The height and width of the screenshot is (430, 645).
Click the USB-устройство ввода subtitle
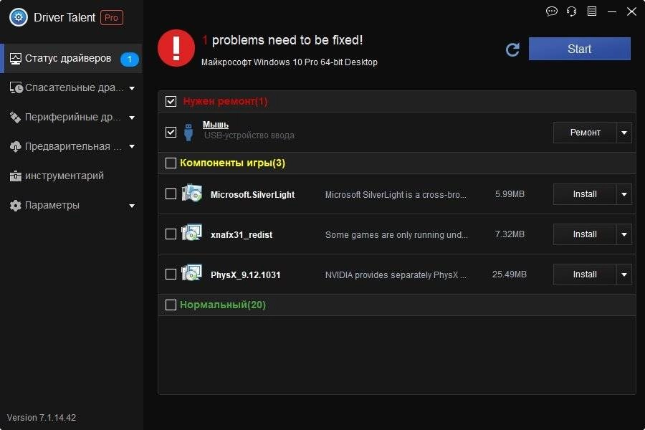coord(249,135)
